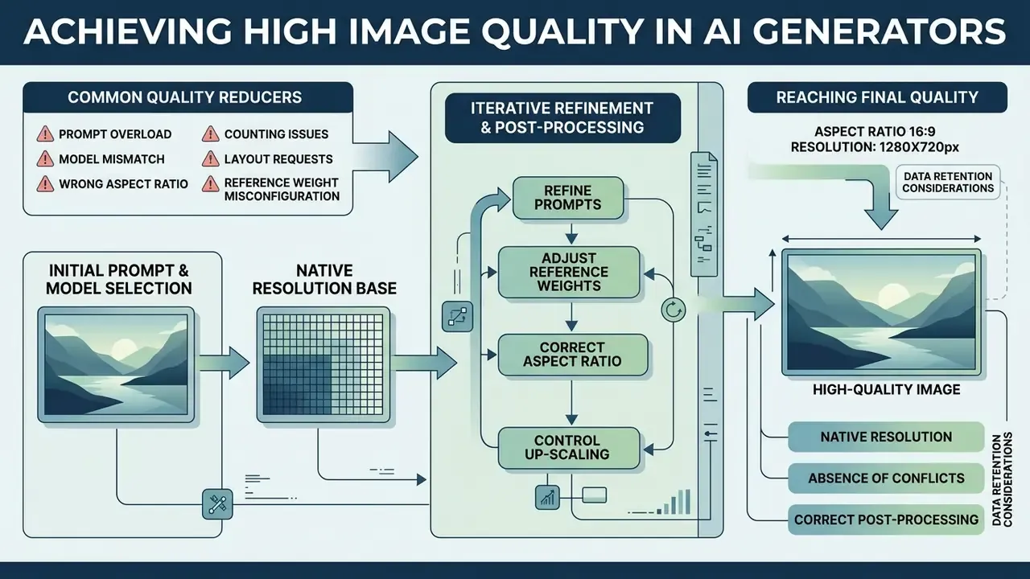Click the warning icon beside Counting Issues

[x=211, y=134]
